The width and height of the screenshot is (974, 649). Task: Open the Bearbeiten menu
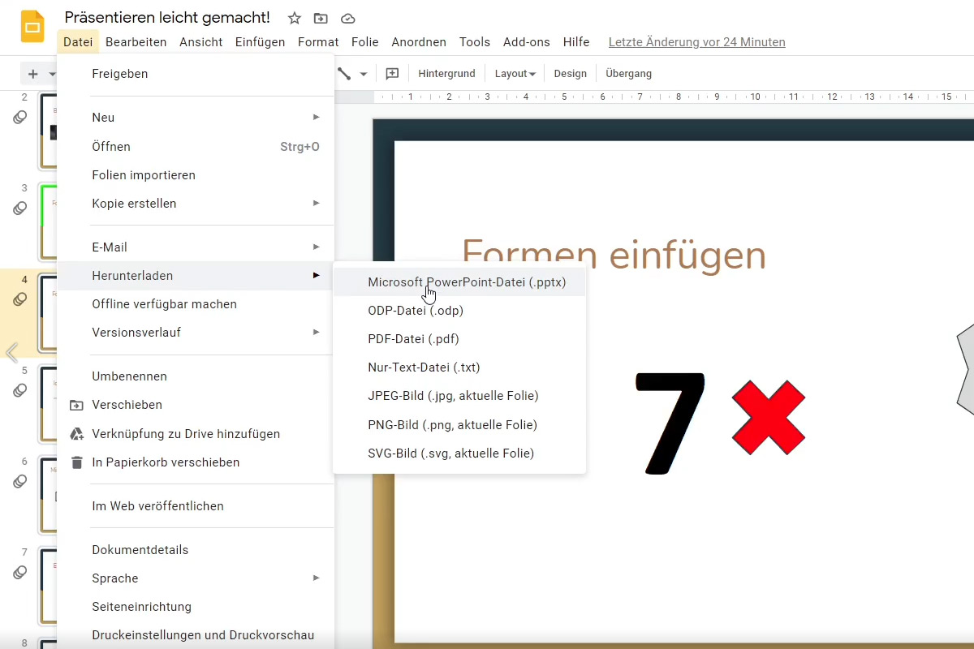coord(136,42)
